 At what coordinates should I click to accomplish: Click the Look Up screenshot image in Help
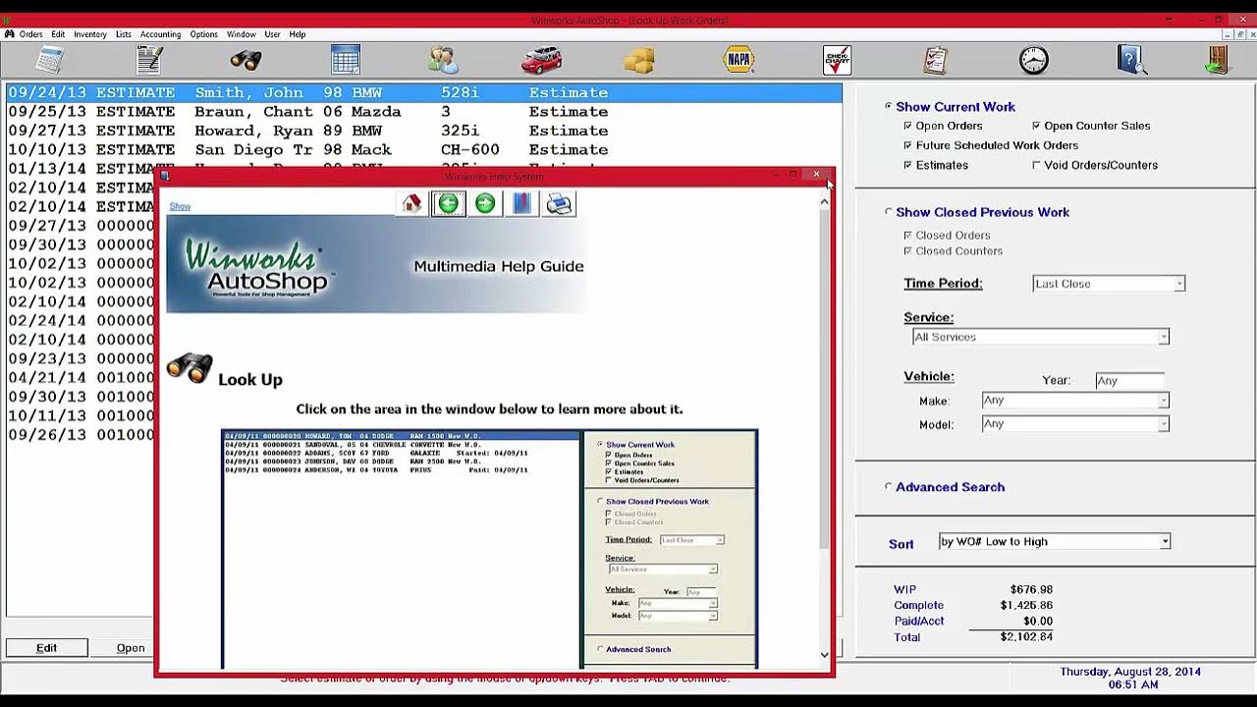(490, 549)
